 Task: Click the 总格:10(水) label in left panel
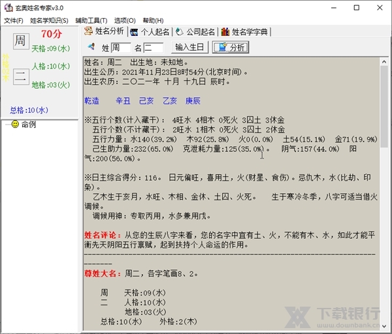coord(29,110)
